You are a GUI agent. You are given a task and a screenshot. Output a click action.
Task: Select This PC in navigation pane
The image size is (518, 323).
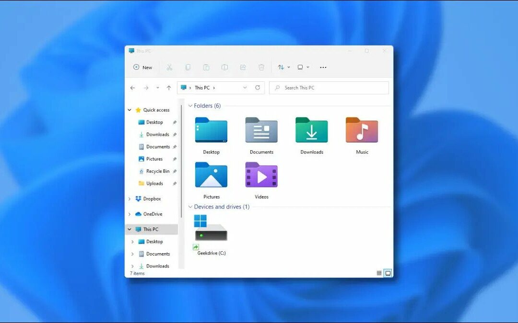(x=151, y=229)
